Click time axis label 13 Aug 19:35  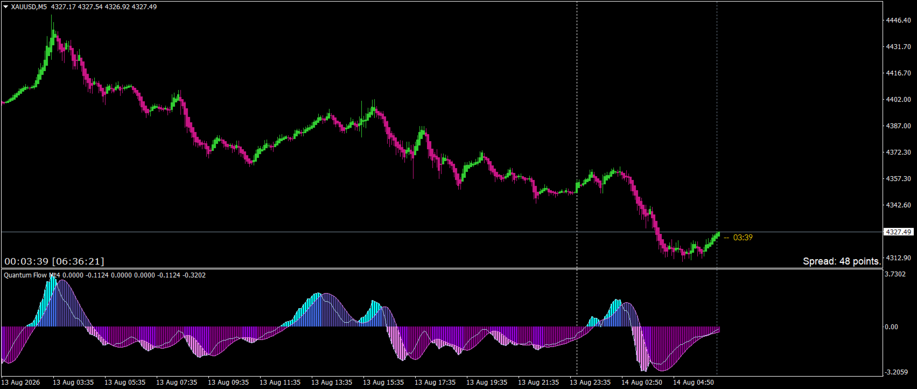[x=487, y=383]
